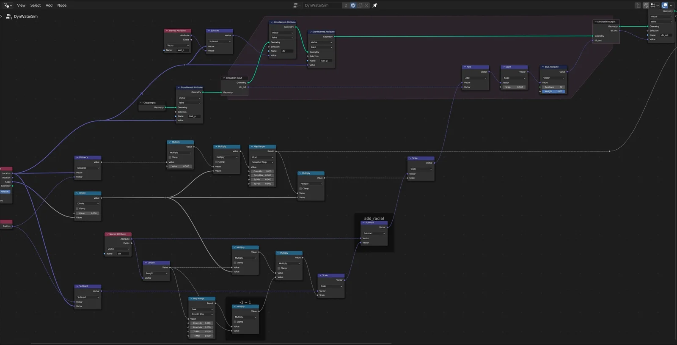
Task: Click the new node tree duplicate icon
Action: click(360, 5)
